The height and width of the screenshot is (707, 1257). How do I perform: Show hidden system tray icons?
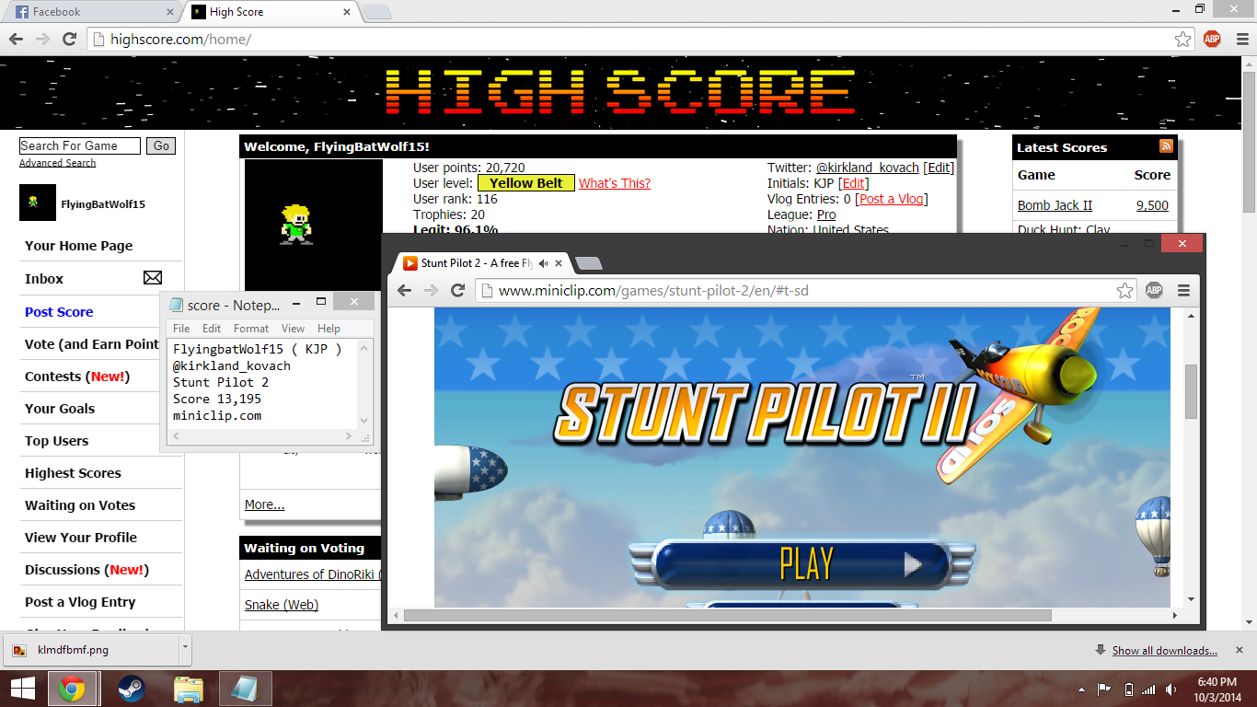tap(1081, 690)
